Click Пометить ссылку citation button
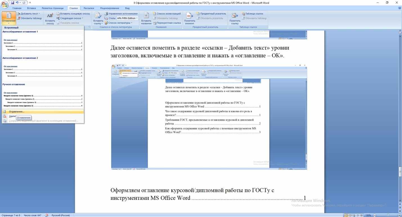The width and height of the screenshot is (402, 217). pyautogui.click(x=235, y=18)
